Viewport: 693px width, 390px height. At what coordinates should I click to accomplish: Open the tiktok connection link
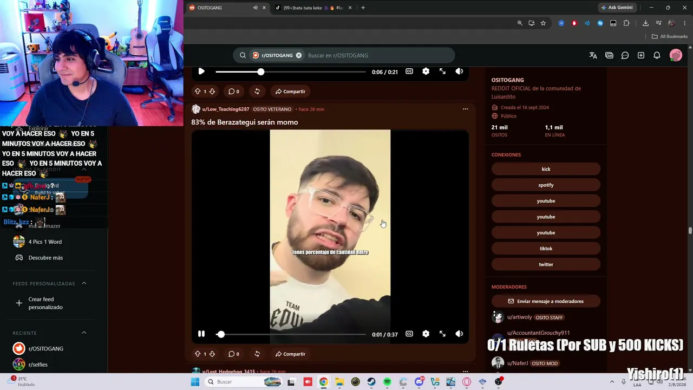(546, 249)
